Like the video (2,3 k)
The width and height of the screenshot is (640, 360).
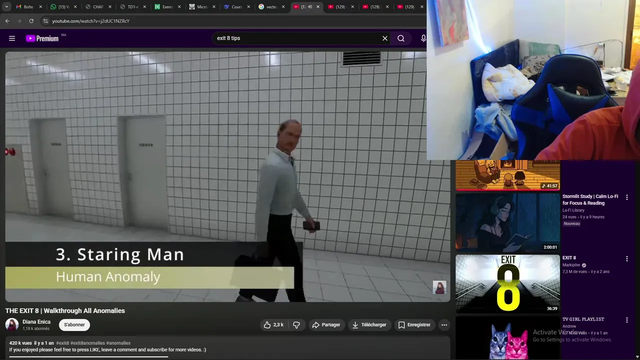pyautogui.click(x=273, y=325)
